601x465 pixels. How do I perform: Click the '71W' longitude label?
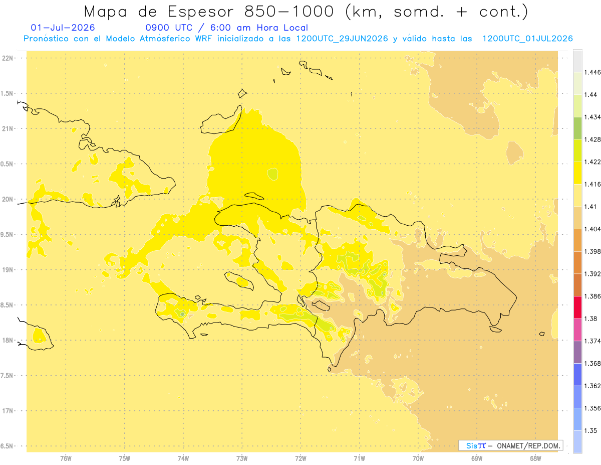359,458
